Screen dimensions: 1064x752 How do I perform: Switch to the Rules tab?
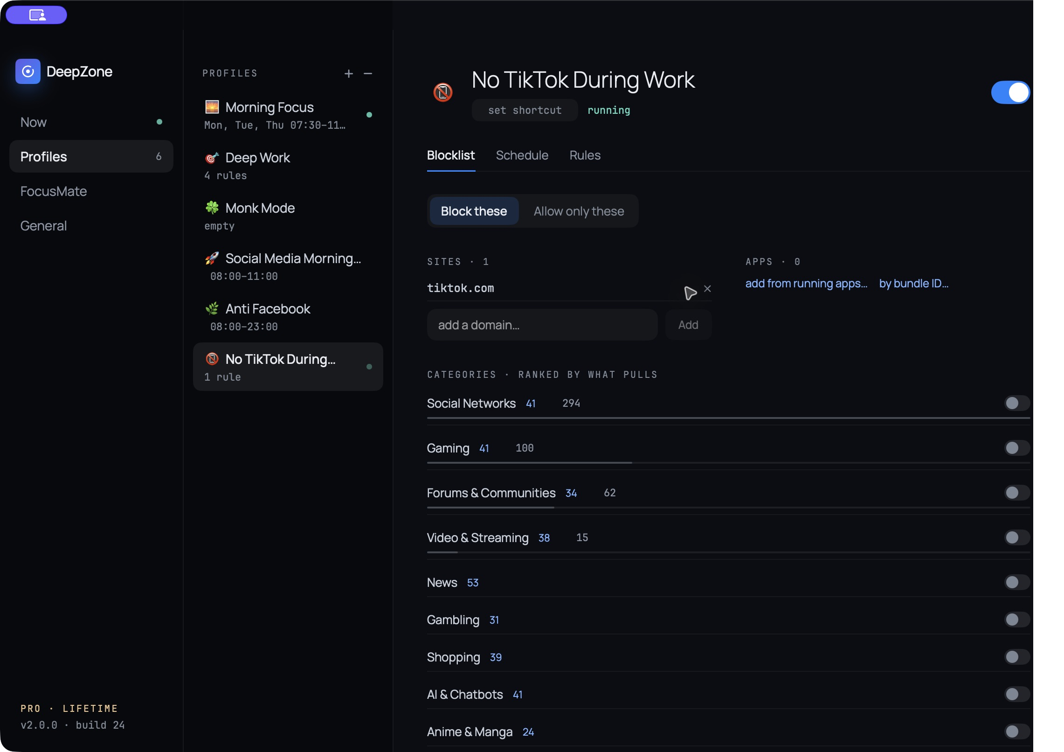click(x=585, y=155)
